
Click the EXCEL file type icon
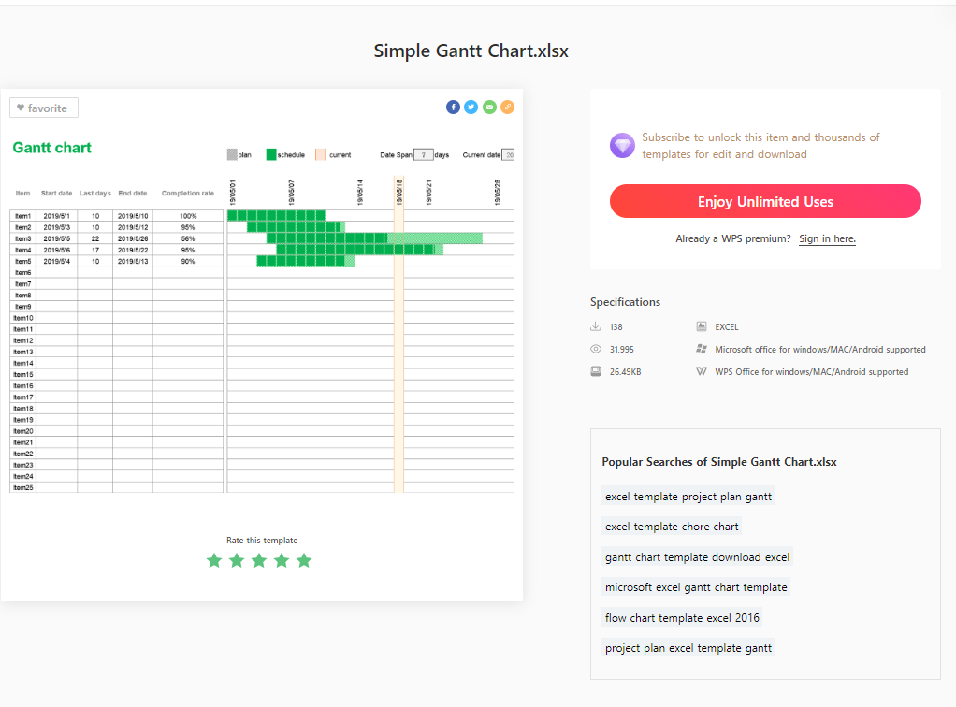[701, 325]
